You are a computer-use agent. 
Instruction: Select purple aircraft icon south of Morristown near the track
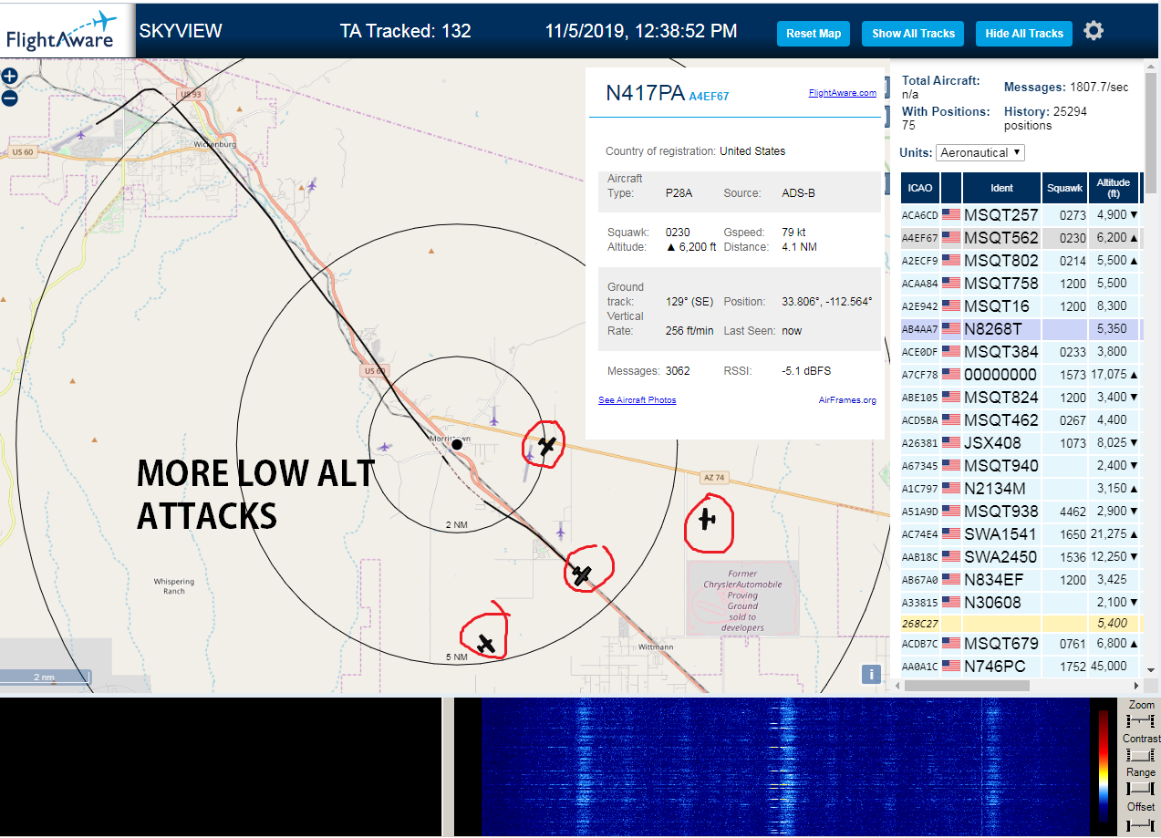(560, 531)
